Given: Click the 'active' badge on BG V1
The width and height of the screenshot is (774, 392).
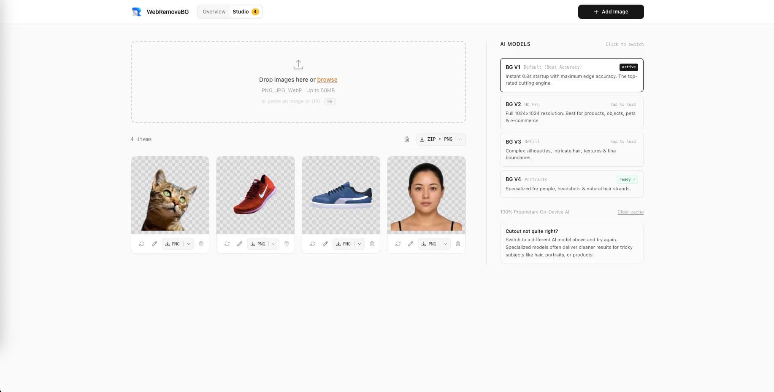Looking at the screenshot, I should click(629, 67).
